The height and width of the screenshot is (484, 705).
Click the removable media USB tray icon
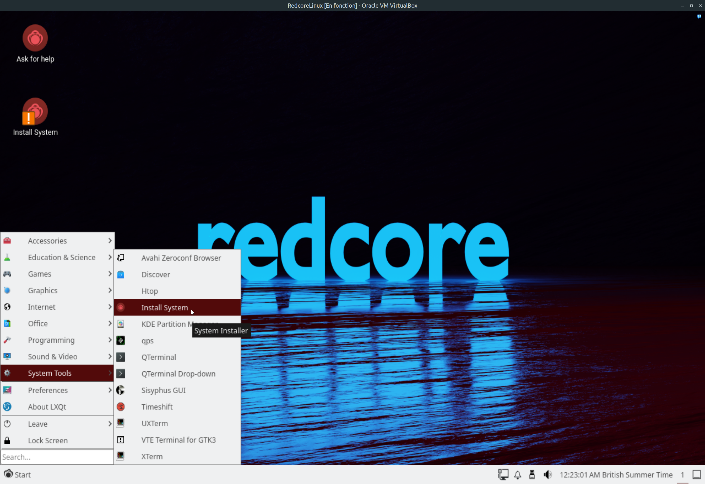coord(532,475)
